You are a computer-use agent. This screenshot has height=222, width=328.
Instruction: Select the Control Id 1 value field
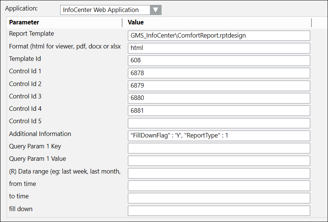click(x=219, y=73)
